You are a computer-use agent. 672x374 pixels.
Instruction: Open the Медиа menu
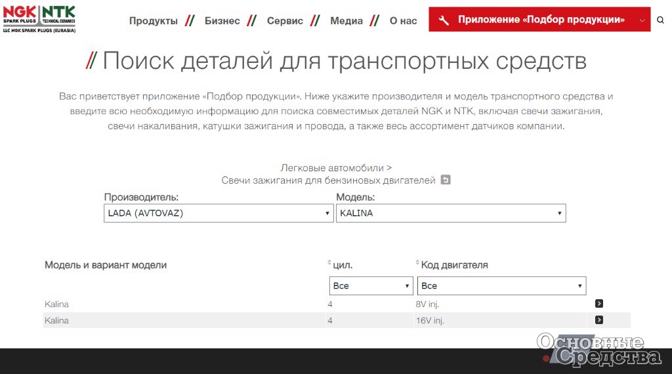click(346, 20)
